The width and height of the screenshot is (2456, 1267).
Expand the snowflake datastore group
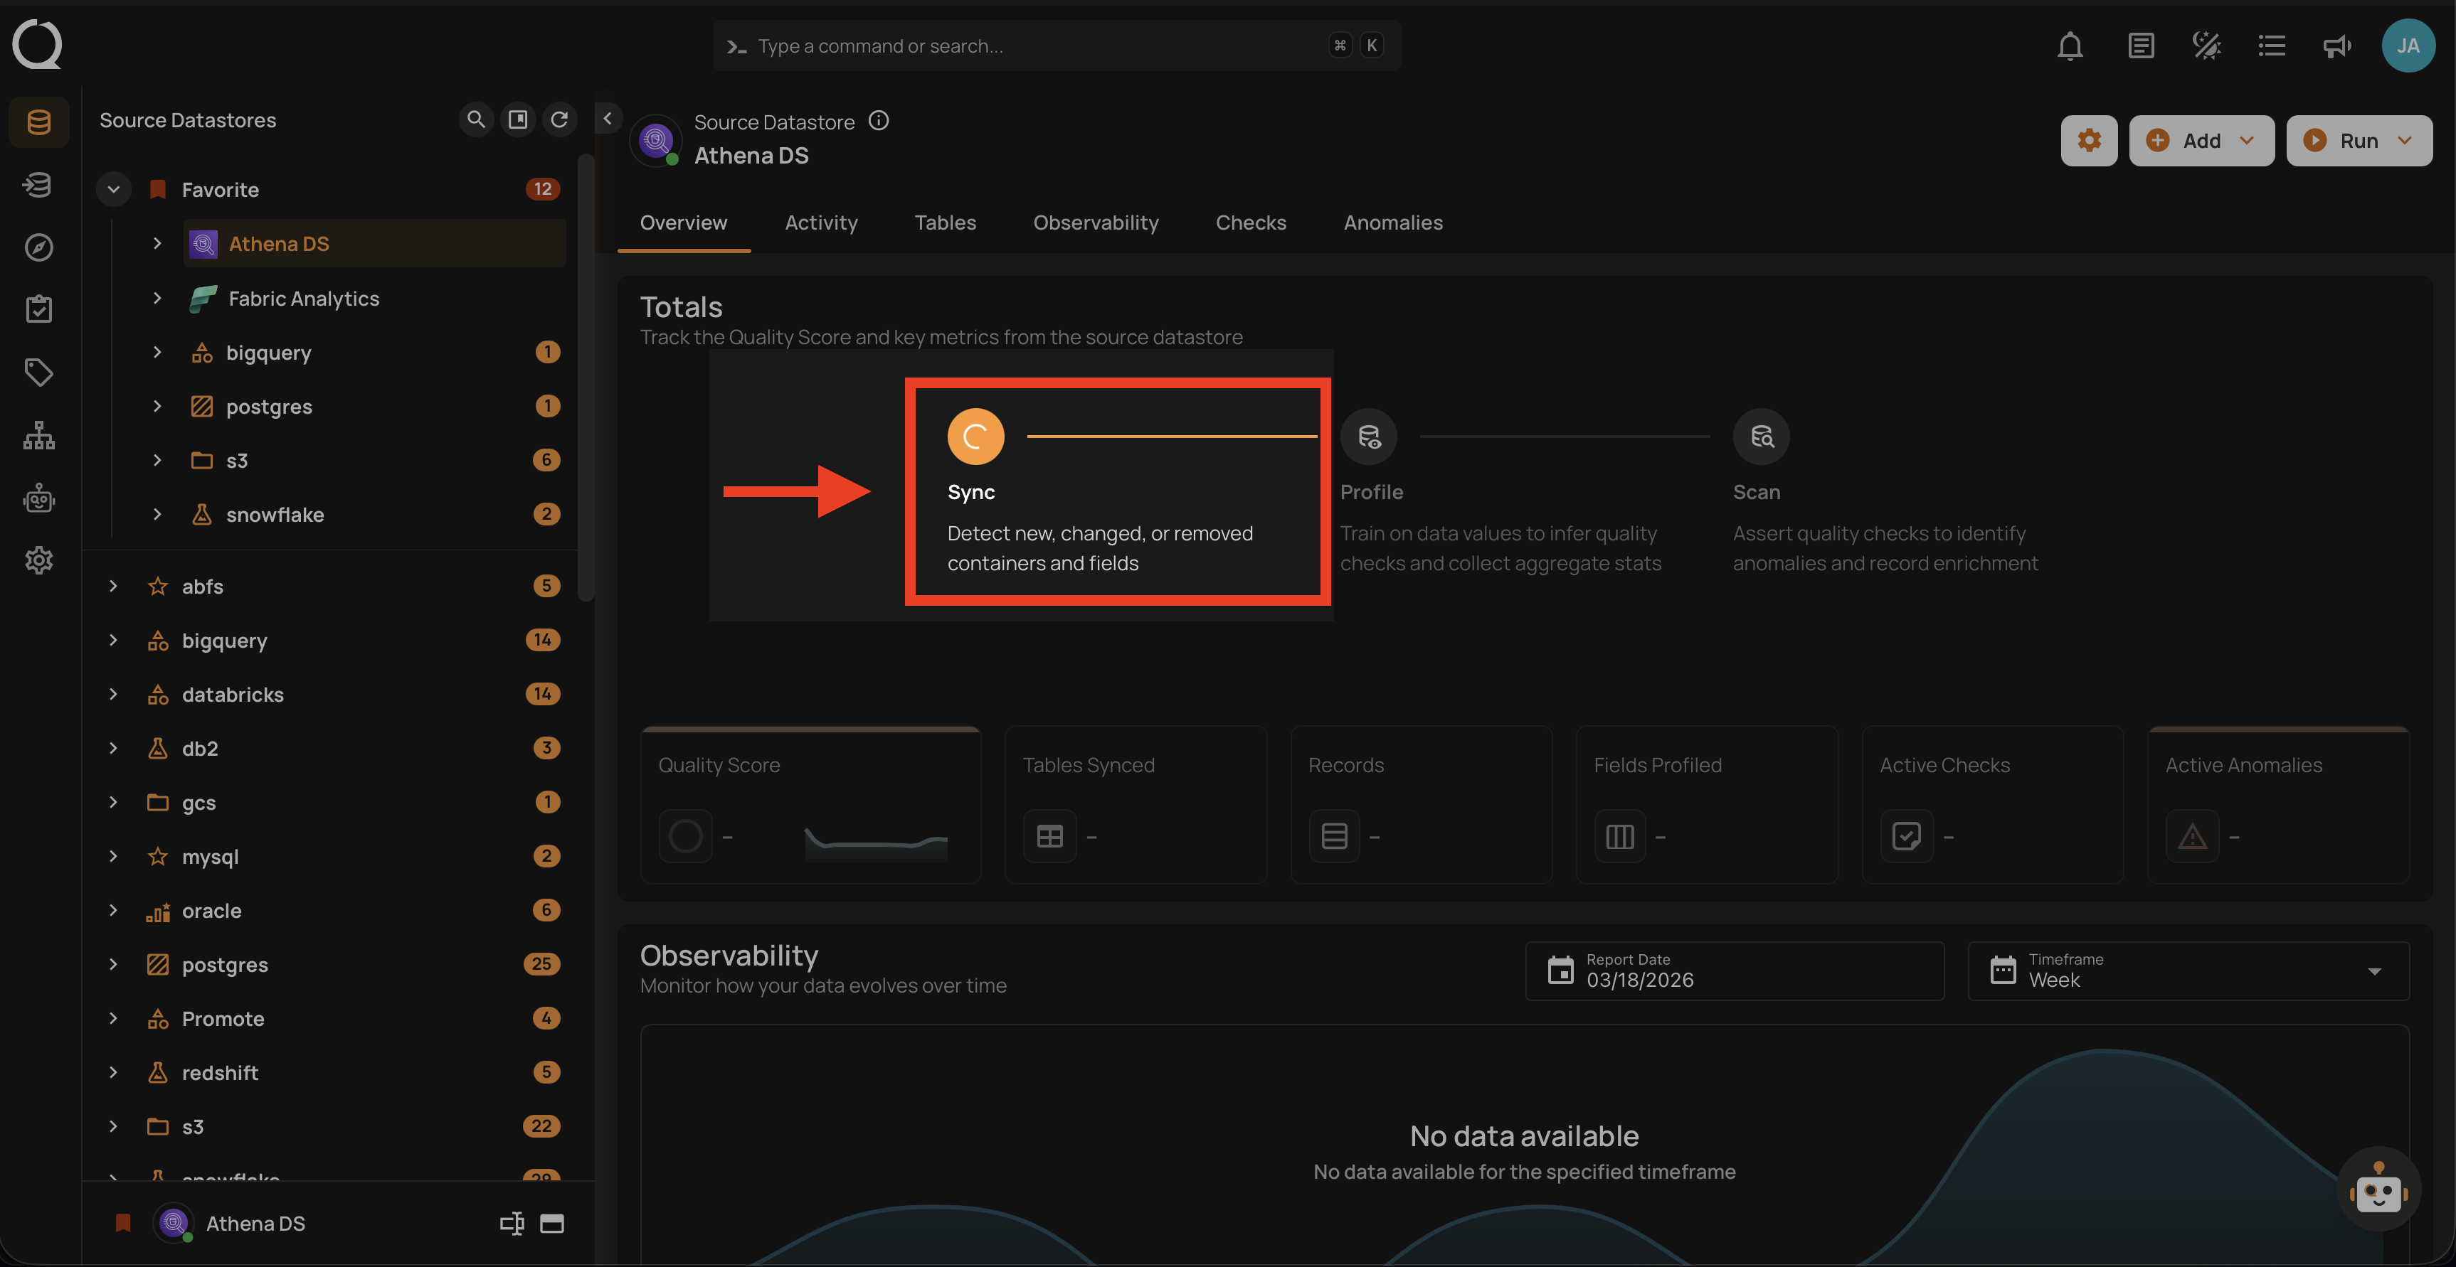point(157,513)
